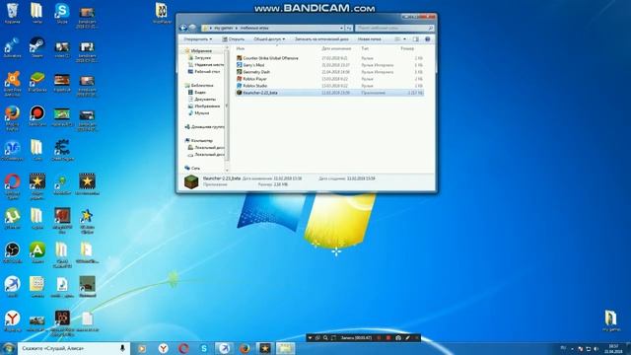Toggle the Explorer preview pane button
Image resolution: width=631 pixels, height=355 pixels.
(x=416, y=39)
